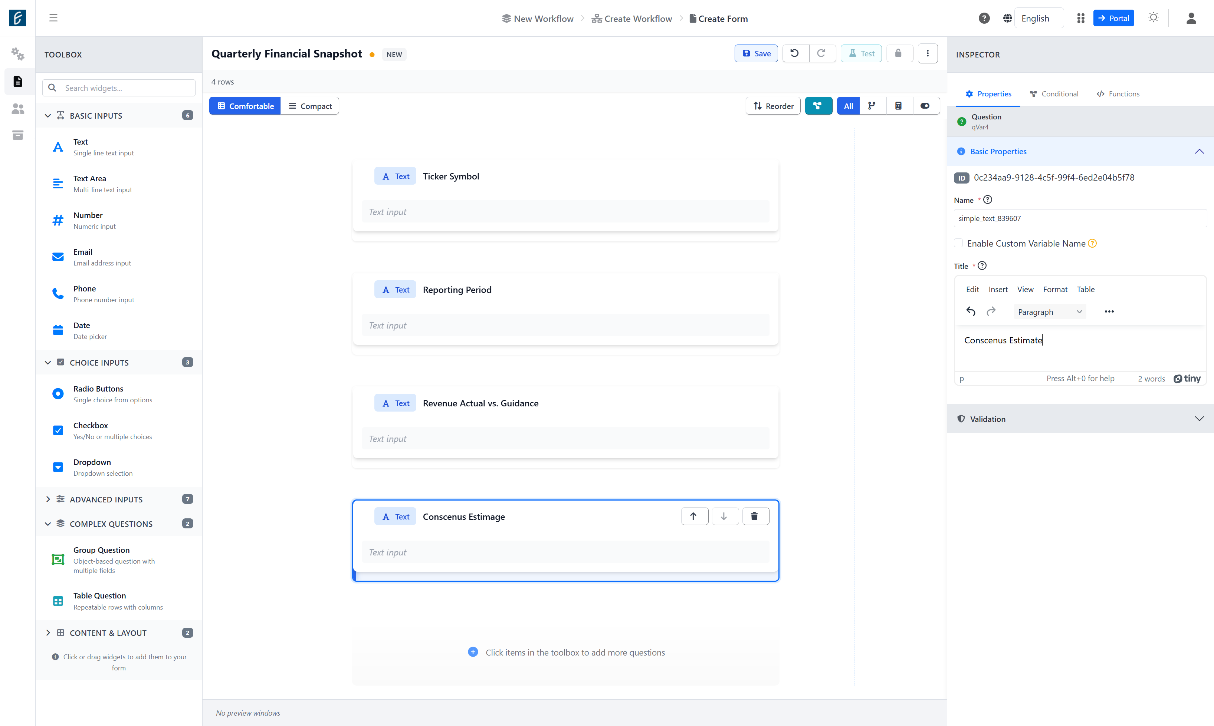Open the three-dot more options menu
Image resolution: width=1214 pixels, height=726 pixels.
click(x=928, y=53)
